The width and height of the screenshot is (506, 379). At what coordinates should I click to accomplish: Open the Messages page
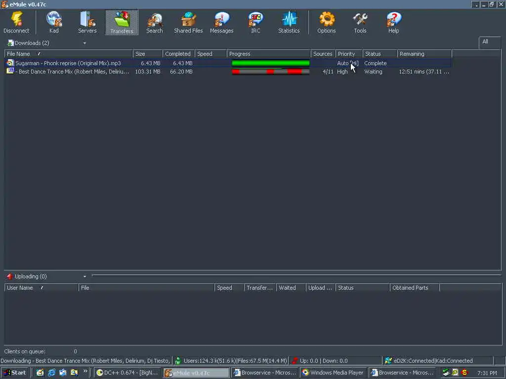coord(222,22)
